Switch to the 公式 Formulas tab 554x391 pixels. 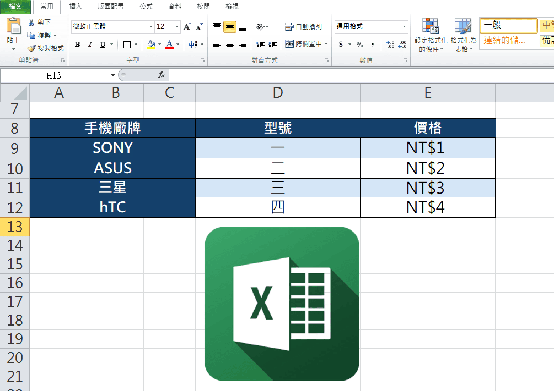(x=146, y=7)
